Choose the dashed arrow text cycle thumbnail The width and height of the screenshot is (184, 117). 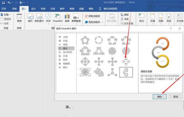pos(99,40)
